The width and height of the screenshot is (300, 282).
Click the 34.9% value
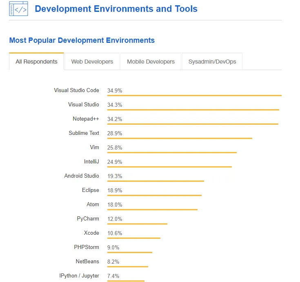click(115, 90)
